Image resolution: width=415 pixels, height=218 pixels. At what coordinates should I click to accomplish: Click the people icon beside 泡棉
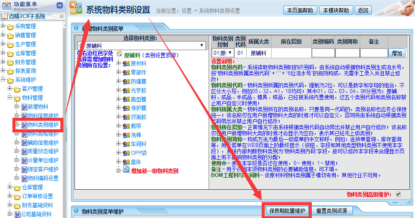[126, 135]
